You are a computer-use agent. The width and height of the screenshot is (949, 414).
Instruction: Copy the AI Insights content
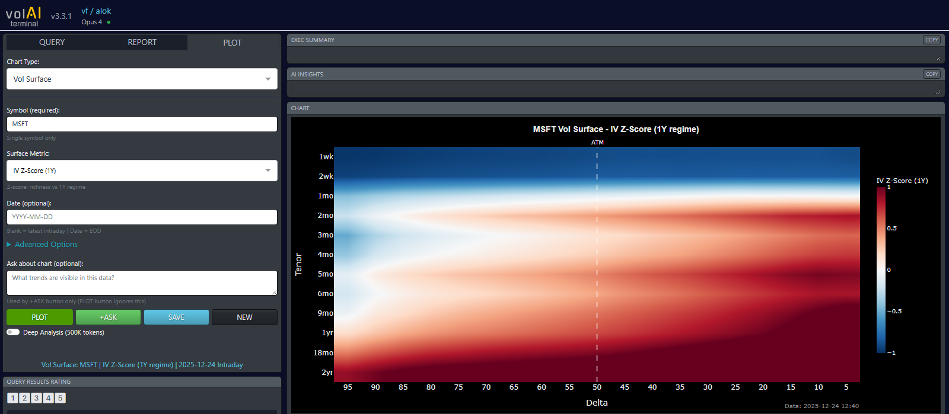(932, 74)
